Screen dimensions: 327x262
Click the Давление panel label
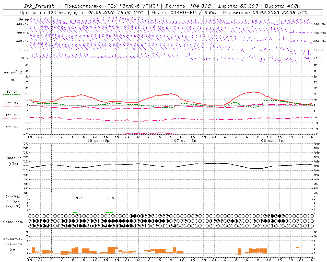point(13,158)
